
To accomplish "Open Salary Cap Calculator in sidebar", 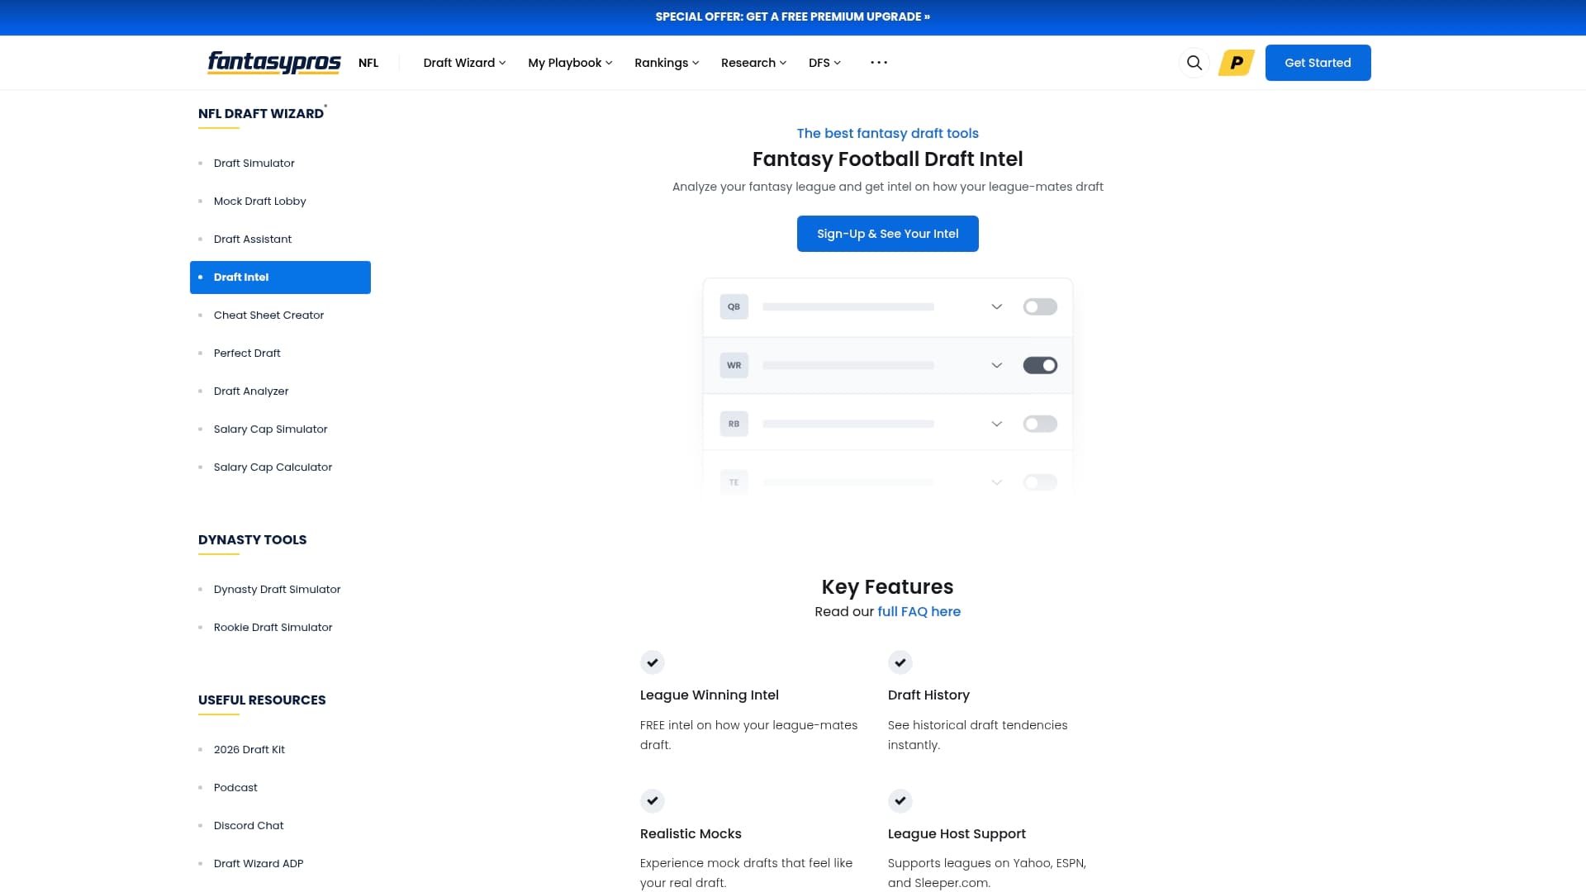I will tap(273, 467).
